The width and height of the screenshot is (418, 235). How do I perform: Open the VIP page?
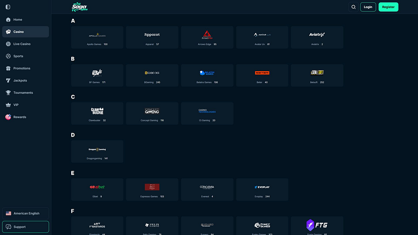[x=25, y=105]
